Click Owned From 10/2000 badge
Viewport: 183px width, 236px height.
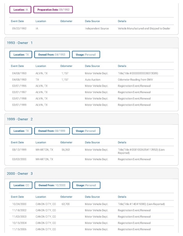[x=52, y=185]
